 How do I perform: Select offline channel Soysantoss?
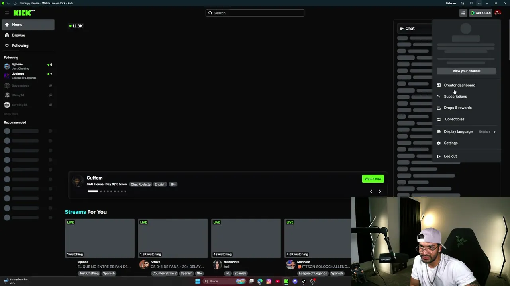[28, 85]
